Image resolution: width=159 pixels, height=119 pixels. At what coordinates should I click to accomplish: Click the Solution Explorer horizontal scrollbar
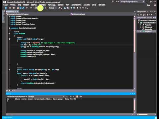click(146, 114)
